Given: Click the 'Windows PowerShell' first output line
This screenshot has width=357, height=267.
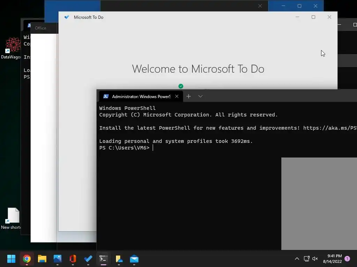Looking at the screenshot, I should [128, 108].
